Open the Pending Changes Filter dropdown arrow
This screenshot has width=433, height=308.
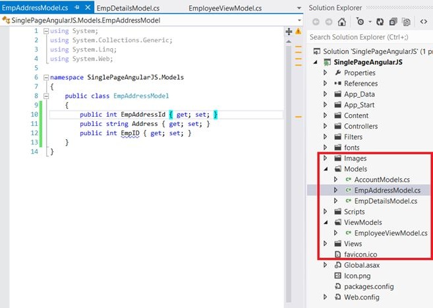coord(370,22)
